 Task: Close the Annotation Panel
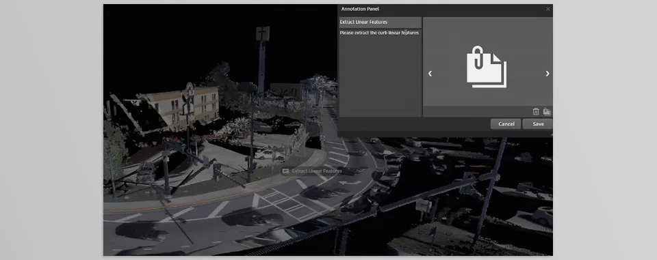coord(547,9)
